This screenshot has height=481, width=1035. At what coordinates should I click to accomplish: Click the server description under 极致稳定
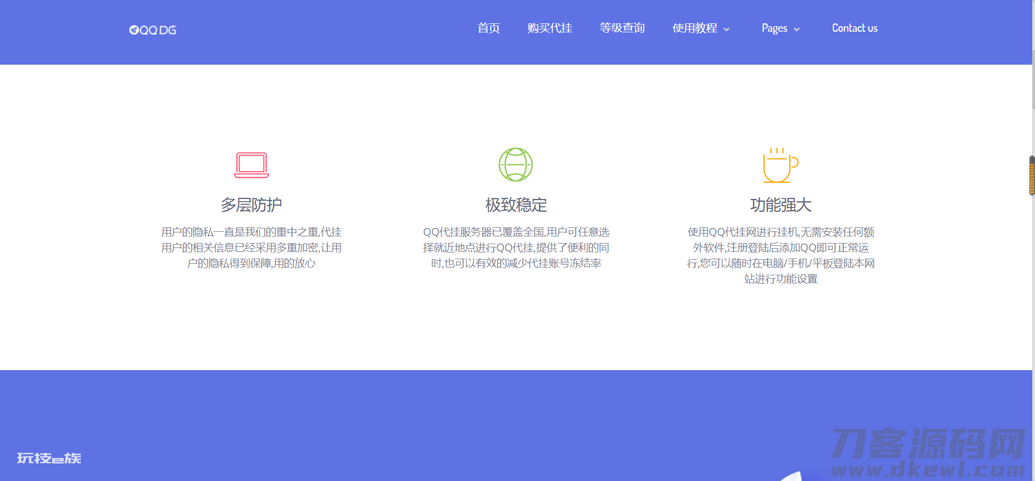[x=516, y=247]
